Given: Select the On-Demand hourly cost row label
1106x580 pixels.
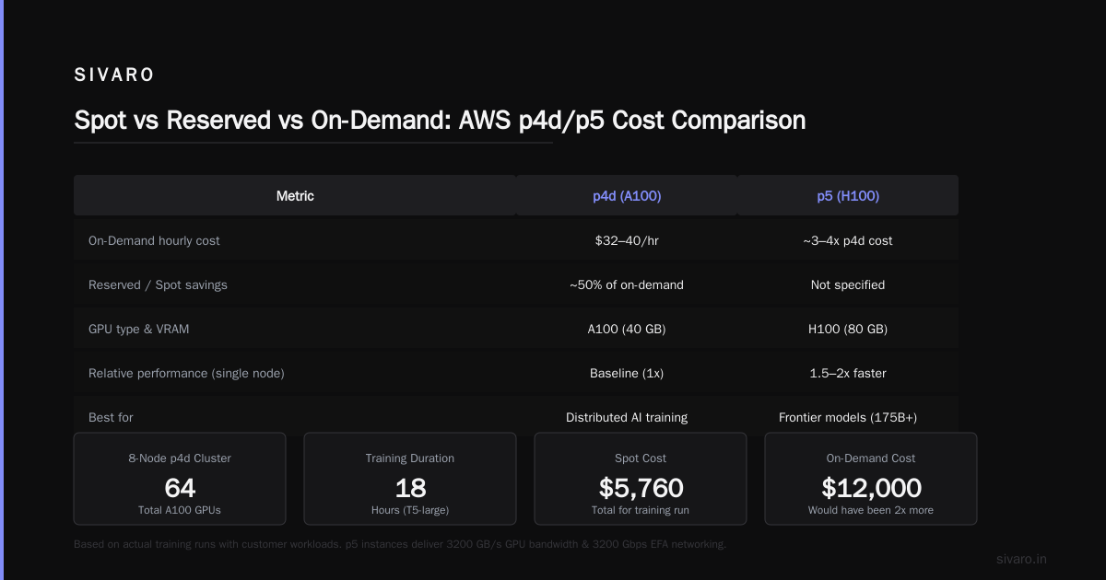Looking at the screenshot, I should click(154, 240).
